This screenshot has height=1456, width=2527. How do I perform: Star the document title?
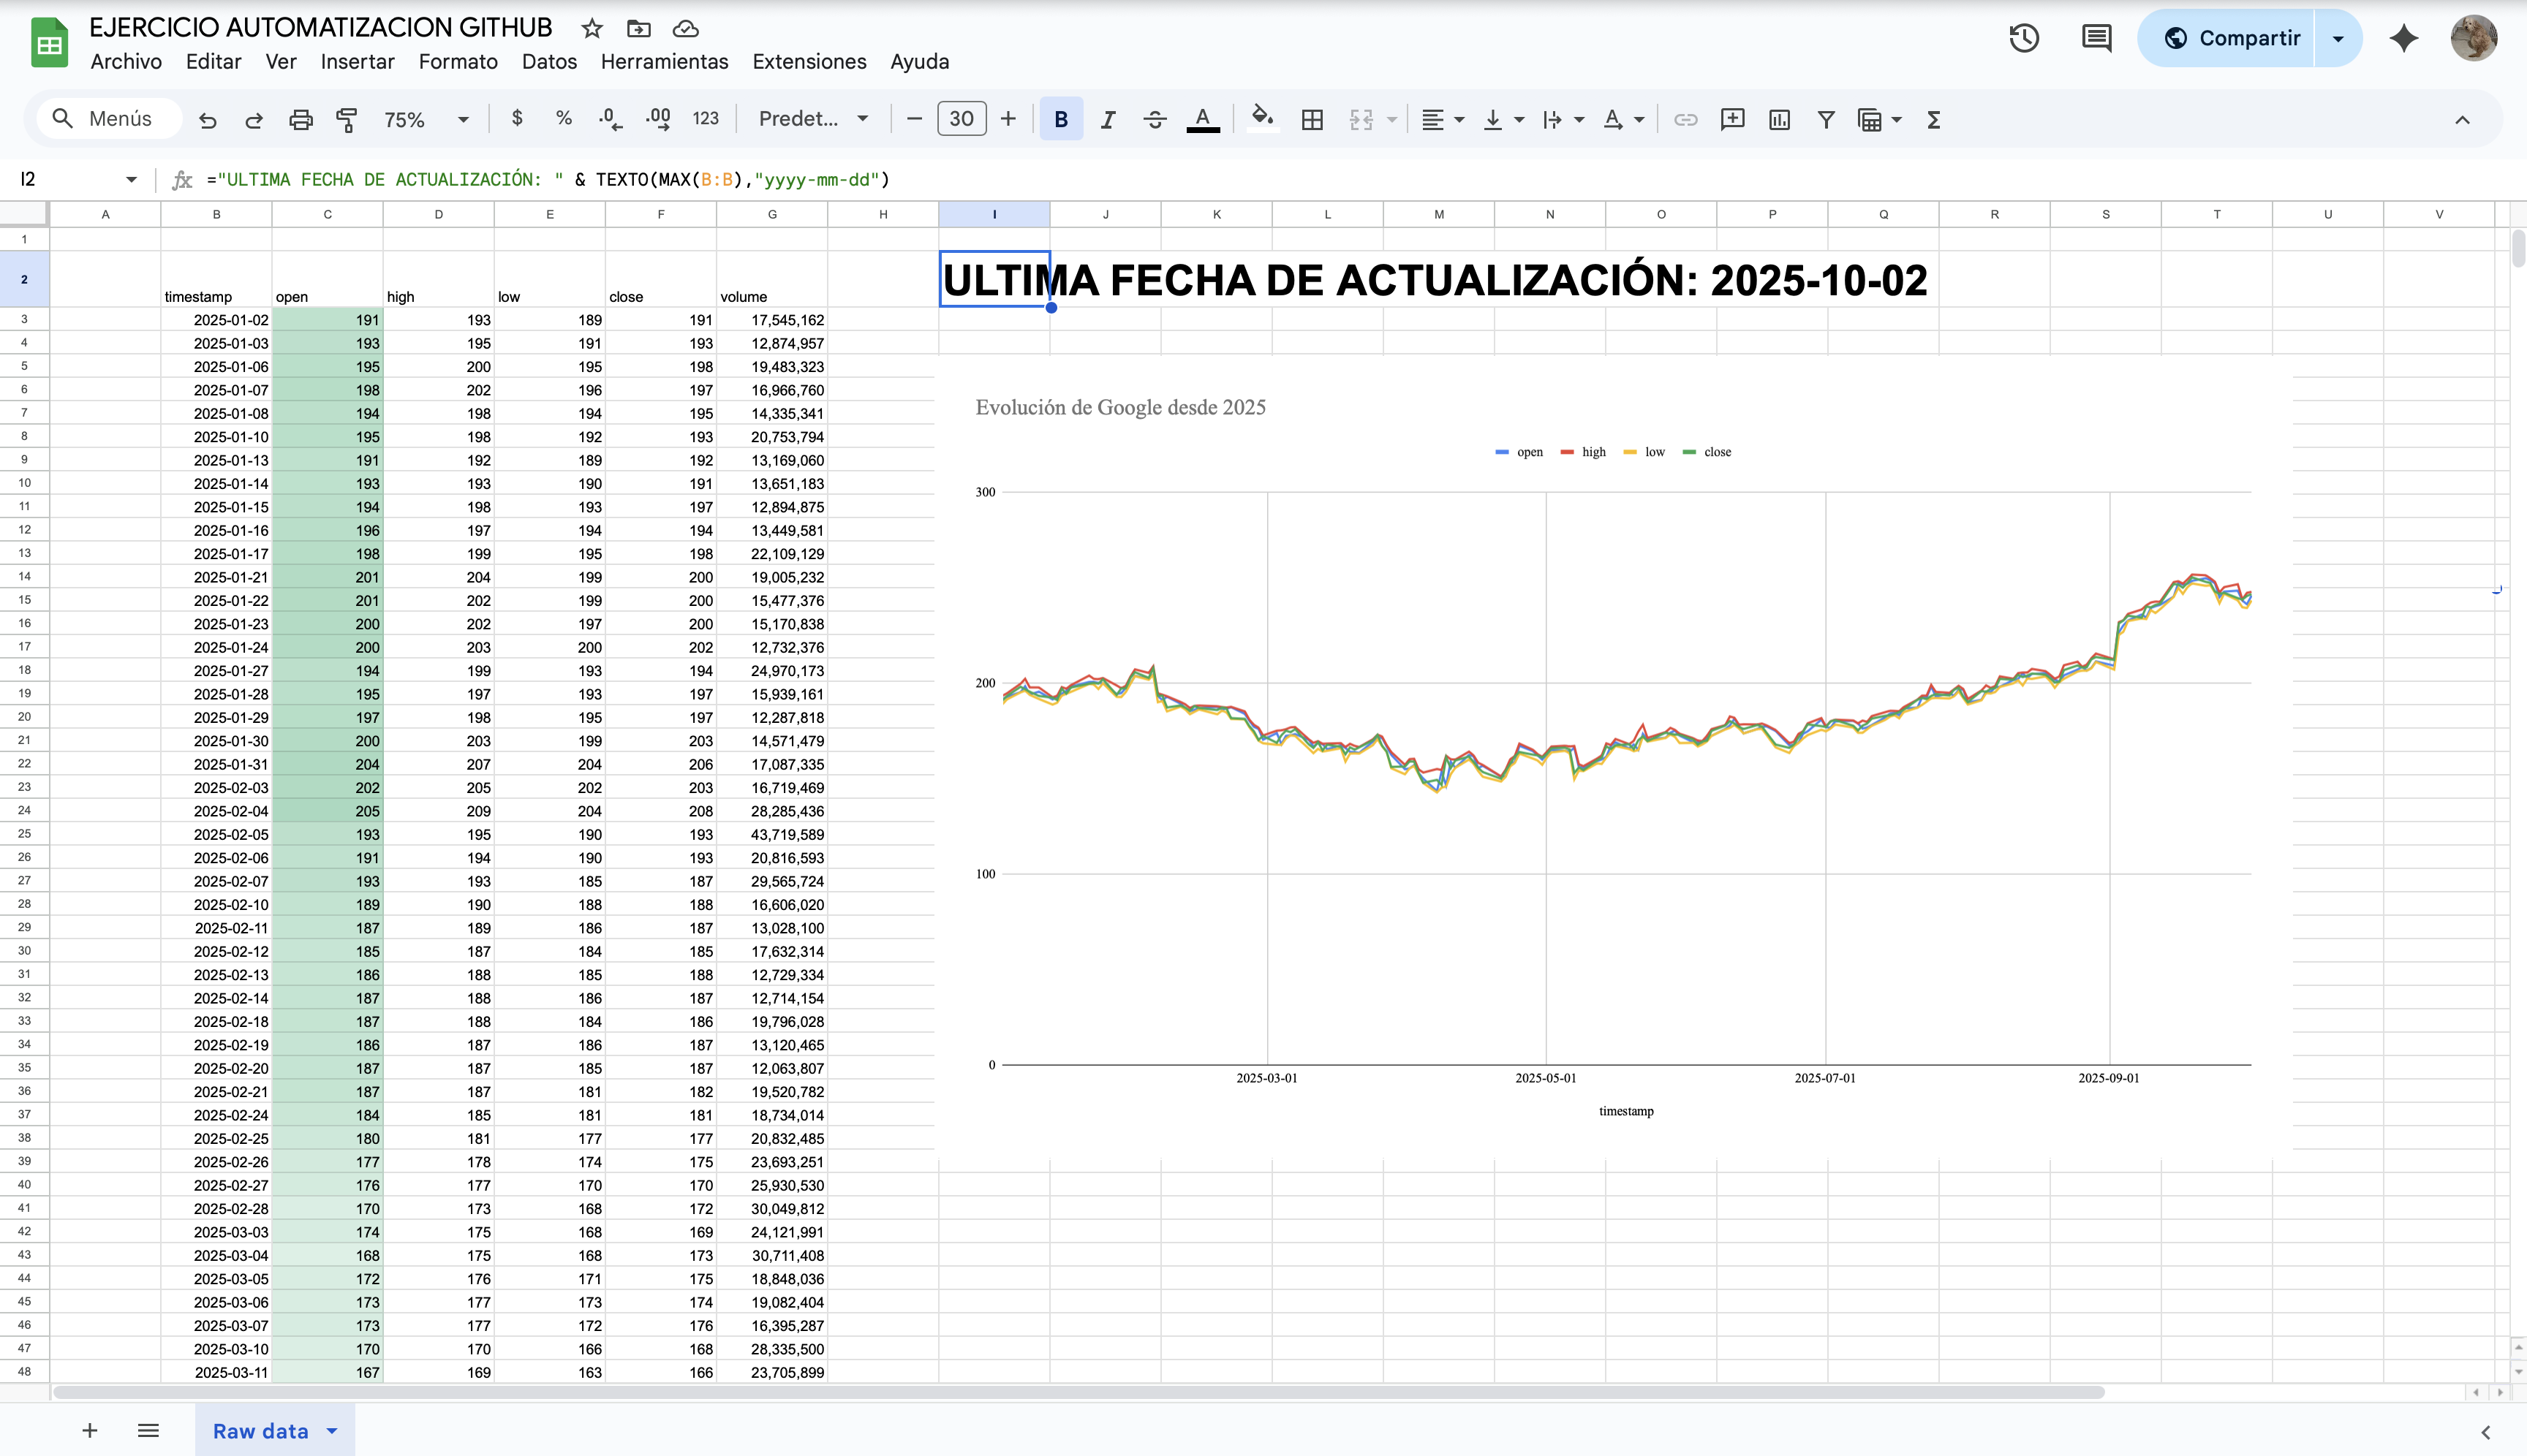(592, 28)
